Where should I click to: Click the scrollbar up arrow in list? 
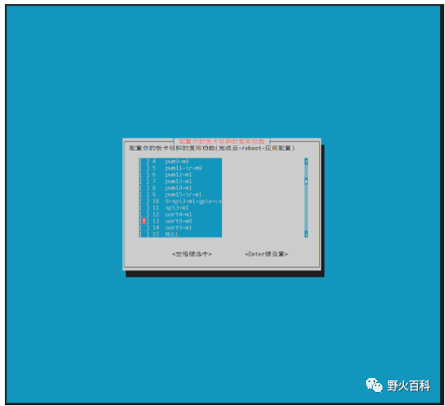(306, 161)
